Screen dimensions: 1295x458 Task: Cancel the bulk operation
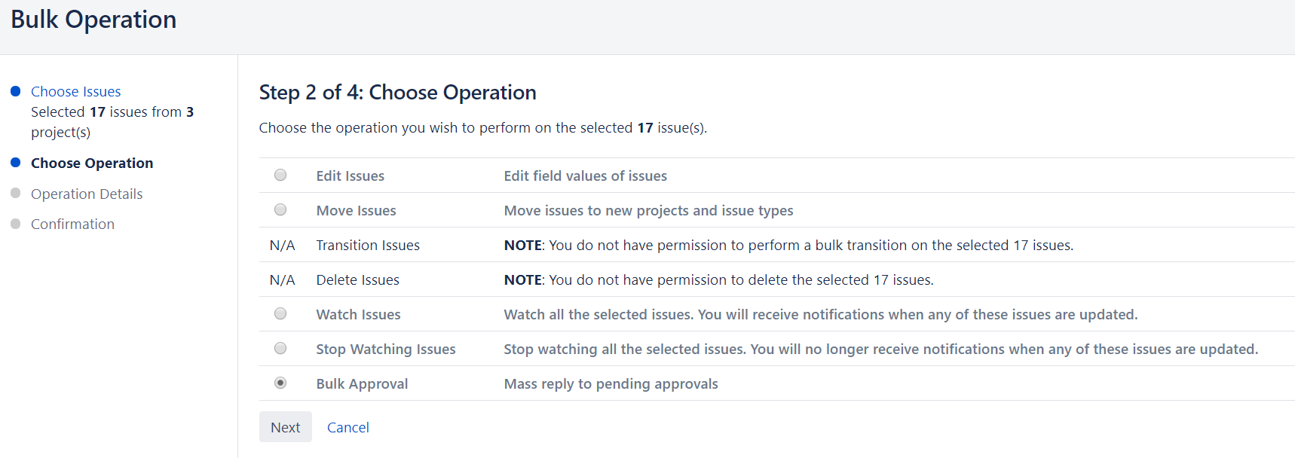(347, 427)
